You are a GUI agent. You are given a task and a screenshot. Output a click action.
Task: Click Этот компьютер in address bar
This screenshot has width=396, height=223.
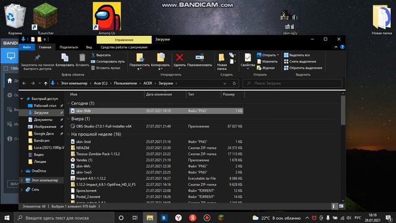(x=74, y=83)
